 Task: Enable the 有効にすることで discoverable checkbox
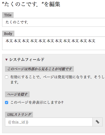click(7, 77)
